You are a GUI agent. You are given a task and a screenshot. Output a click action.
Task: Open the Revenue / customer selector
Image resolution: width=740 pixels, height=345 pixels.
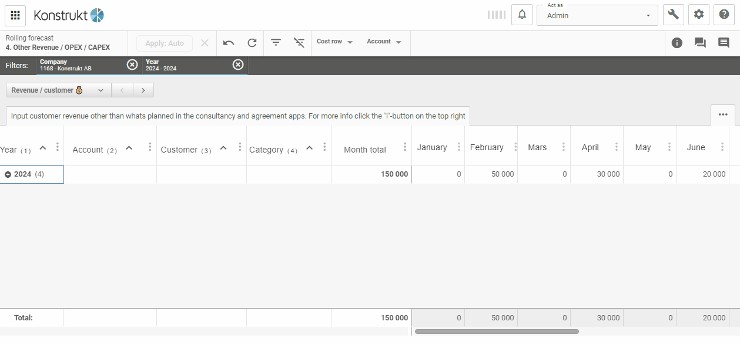point(58,90)
